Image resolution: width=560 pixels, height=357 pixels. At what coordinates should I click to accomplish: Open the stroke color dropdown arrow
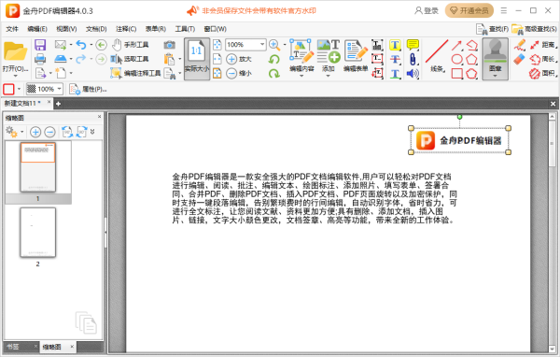pos(19,89)
